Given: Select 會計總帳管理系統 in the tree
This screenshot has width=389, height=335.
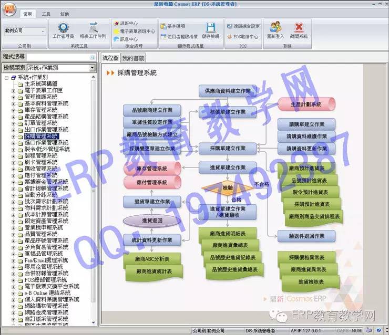Looking at the screenshot, I should pos(46,189).
